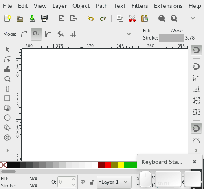Close the Keyboard Status popup
This screenshot has width=204, height=189.
(x=195, y=162)
